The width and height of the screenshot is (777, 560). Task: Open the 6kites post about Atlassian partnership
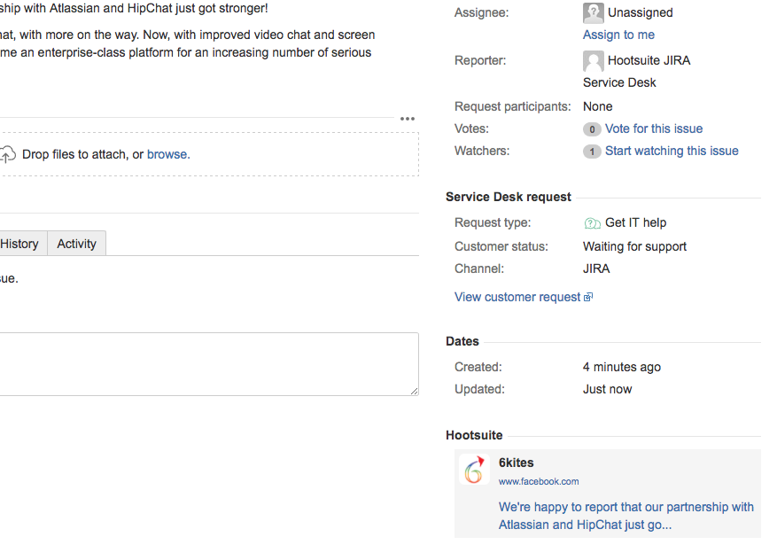tap(625, 516)
